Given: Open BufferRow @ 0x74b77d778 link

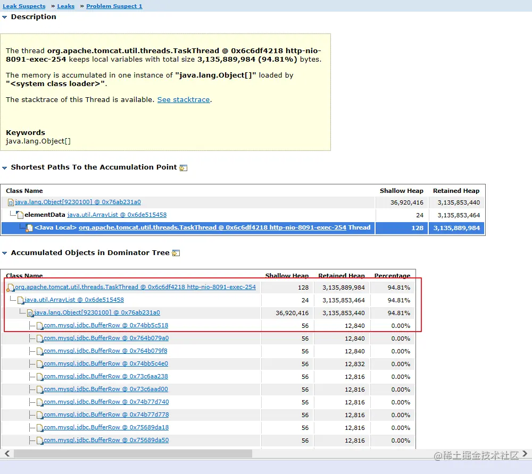Looking at the screenshot, I should pyautogui.click(x=106, y=414).
